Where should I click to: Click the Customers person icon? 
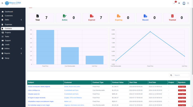click(2, 16)
